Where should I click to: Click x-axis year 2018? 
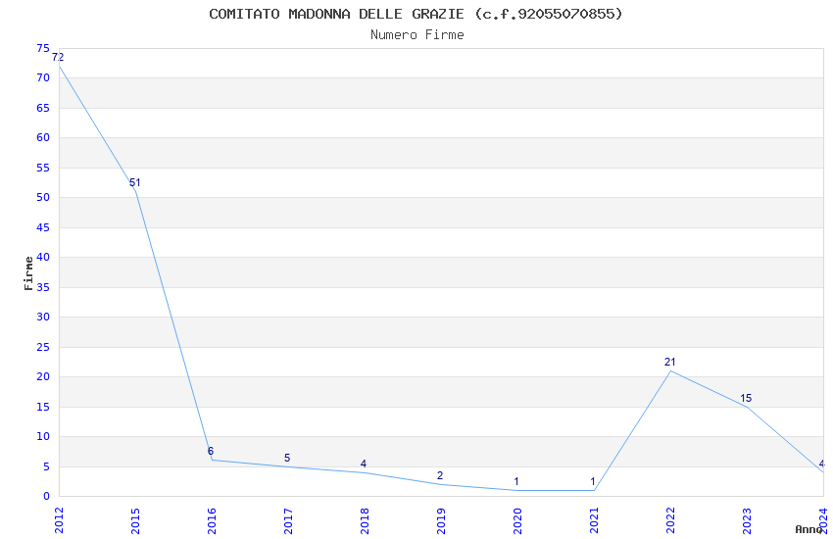(365, 520)
